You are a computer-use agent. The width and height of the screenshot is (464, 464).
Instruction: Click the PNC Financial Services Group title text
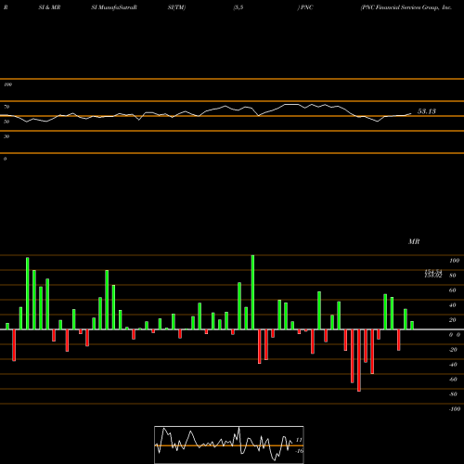(x=406, y=7)
